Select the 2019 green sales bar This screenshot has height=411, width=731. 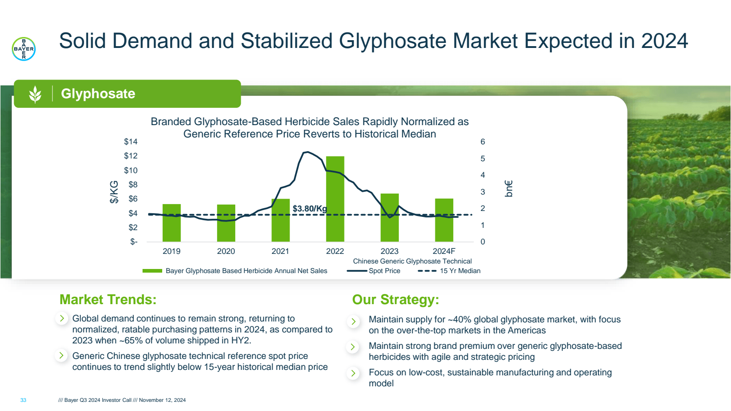coord(172,223)
